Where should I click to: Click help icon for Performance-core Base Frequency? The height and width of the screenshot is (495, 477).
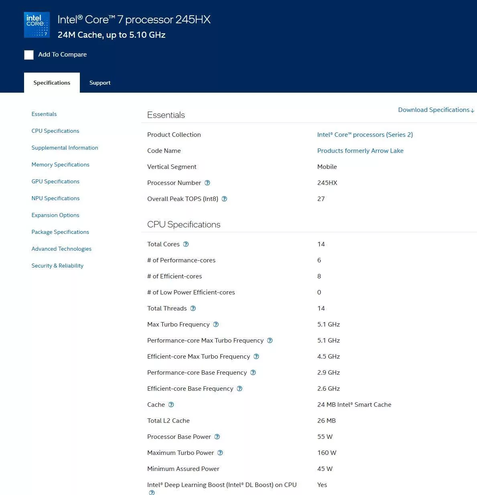pyautogui.click(x=253, y=373)
